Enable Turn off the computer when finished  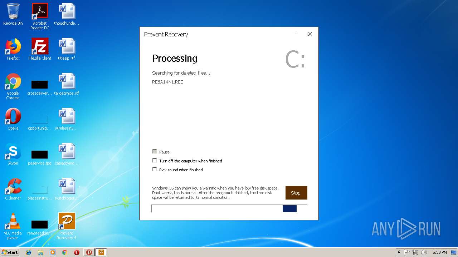click(155, 161)
